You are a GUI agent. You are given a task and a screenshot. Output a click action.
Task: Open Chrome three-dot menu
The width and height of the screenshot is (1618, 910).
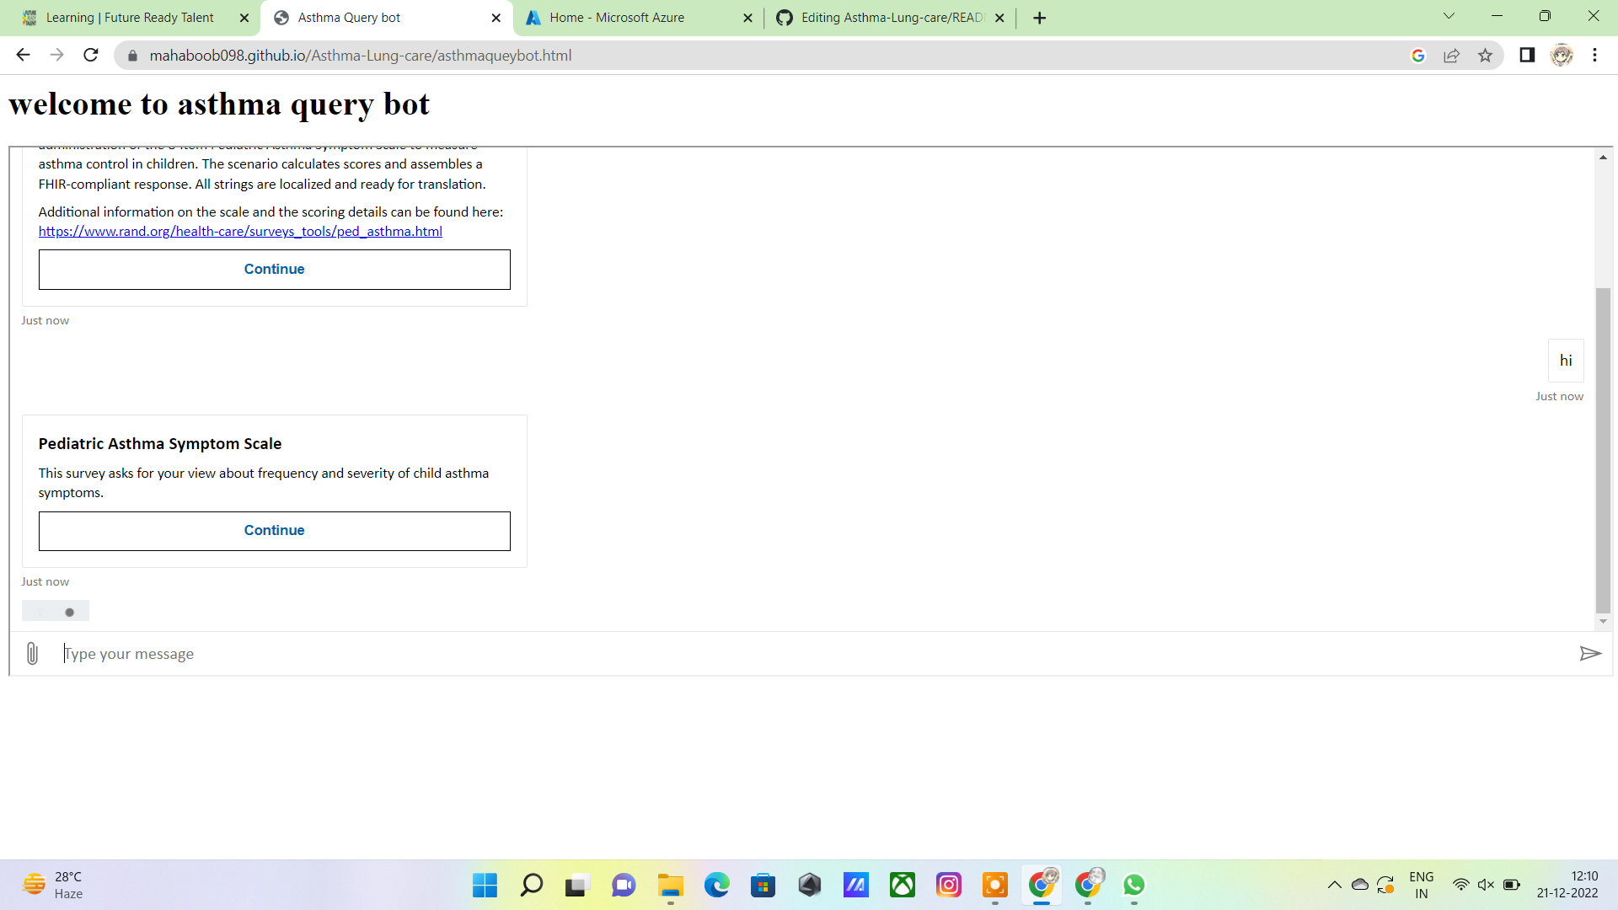click(x=1594, y=56)
